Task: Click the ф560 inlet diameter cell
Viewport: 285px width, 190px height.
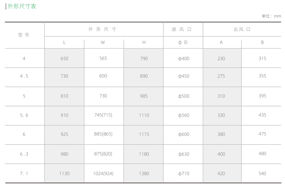Action: [x=184, y=115]
